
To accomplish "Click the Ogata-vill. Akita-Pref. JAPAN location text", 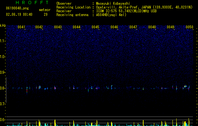I will [123, 7].
